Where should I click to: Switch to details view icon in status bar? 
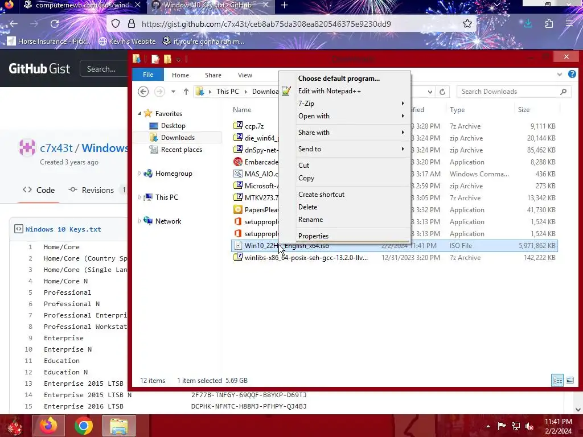click(557, 380)
